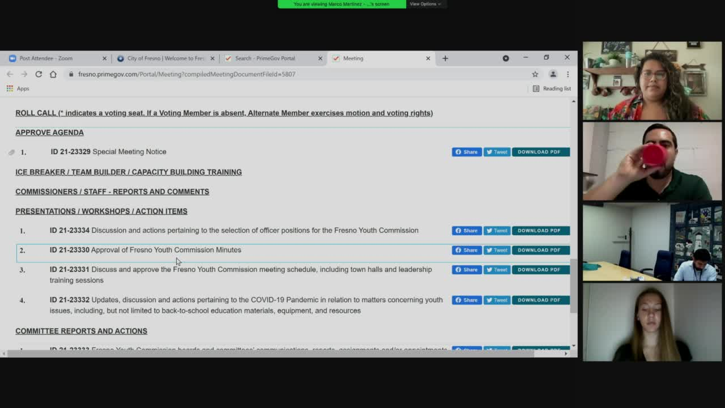Screen dimensions: 725x408
Task: Share the COVID-19 Pandemic item on Facebook
Action: 467,300
